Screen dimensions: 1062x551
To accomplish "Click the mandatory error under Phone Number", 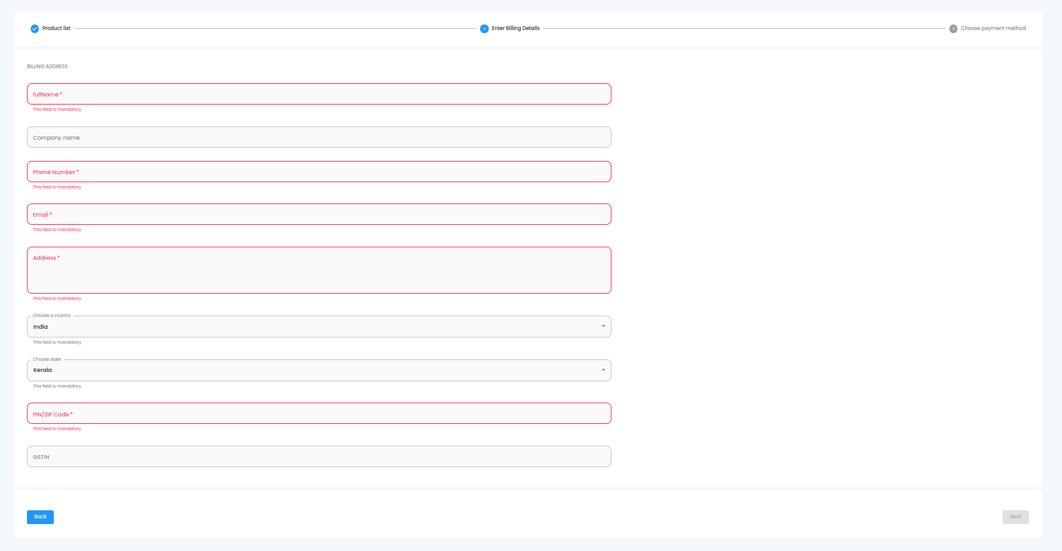I will click(57, 187).
